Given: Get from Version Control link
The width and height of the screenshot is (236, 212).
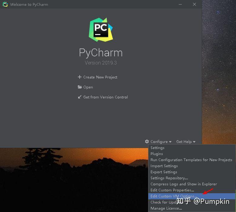Looking at the screenshot, I should click(x=105, y=97).
